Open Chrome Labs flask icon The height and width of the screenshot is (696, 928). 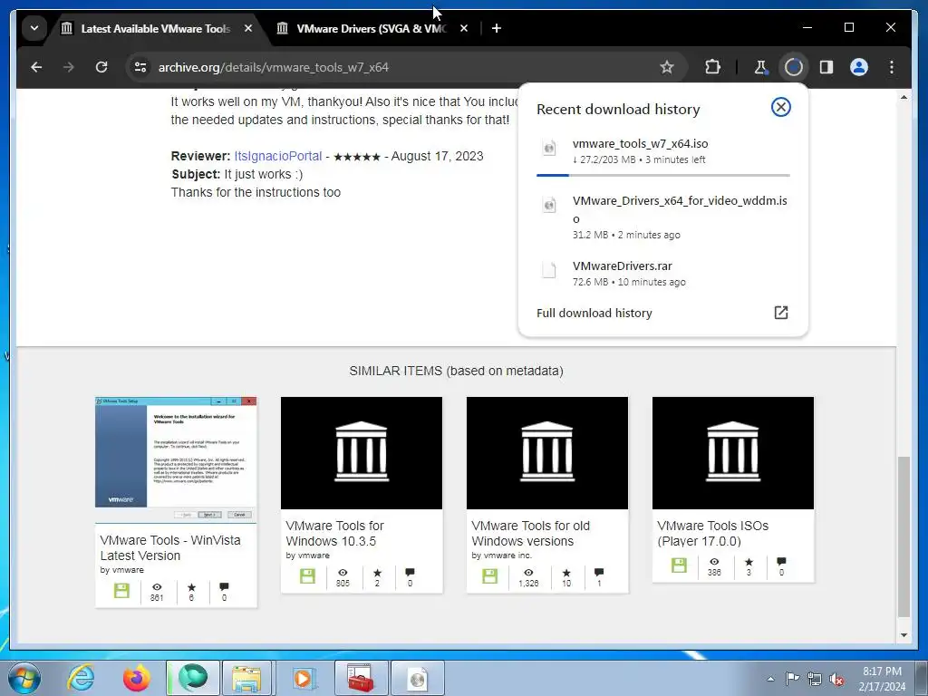760,67
